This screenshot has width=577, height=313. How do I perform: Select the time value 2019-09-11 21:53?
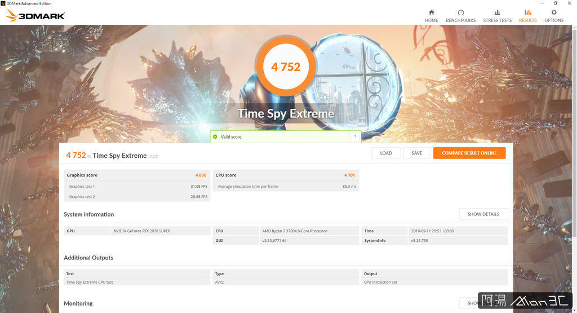(x=432, y=231)
